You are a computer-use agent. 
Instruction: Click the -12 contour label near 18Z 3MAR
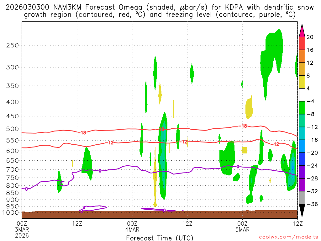point(109,143)
